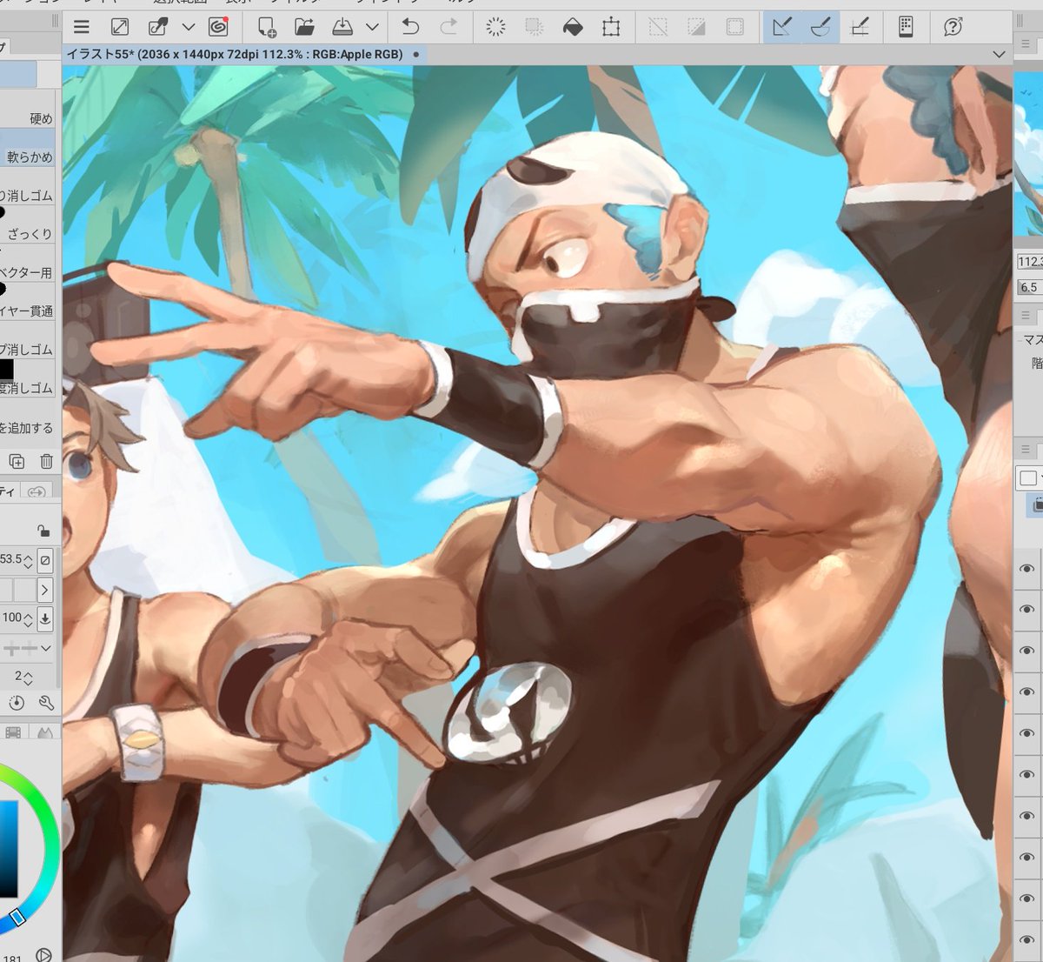
Task: Adjust the 53.5 brush size stepper
Action: (x=28, y=560)
